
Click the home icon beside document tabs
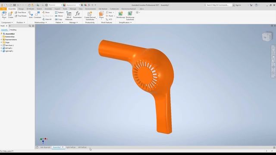[37, 147]
